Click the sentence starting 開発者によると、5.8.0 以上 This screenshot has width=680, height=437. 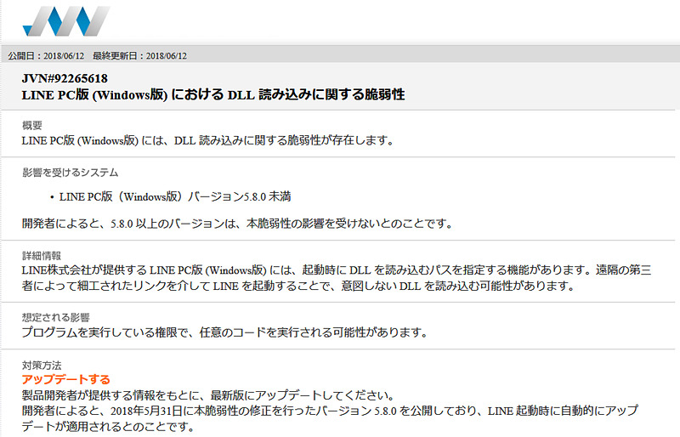(x=237, y=224)
